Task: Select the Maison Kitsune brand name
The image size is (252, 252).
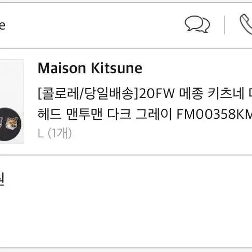Action: point(90,68)
